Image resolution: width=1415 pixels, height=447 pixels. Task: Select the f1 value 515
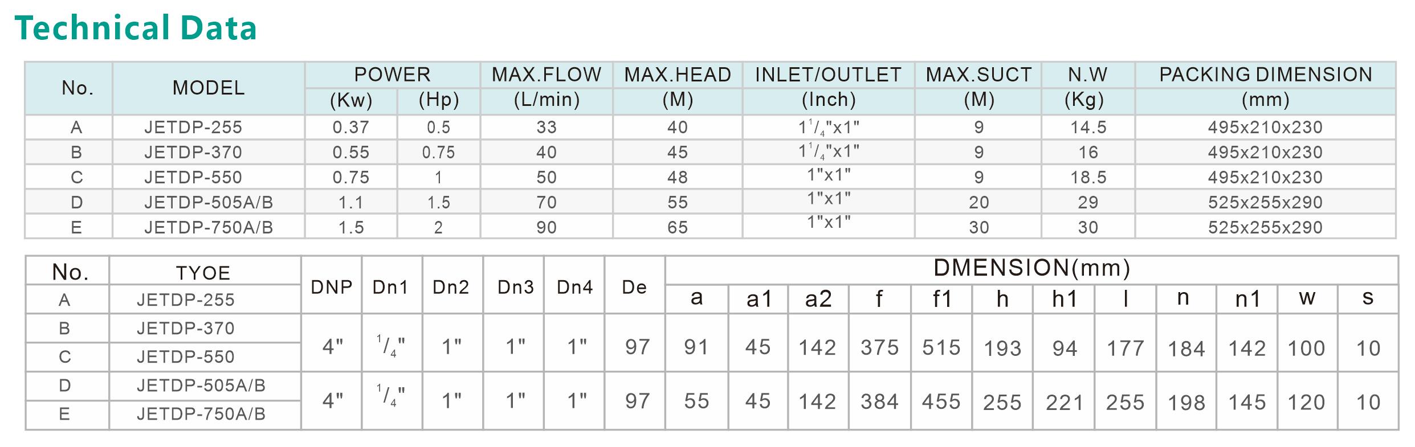coord(941,347)
